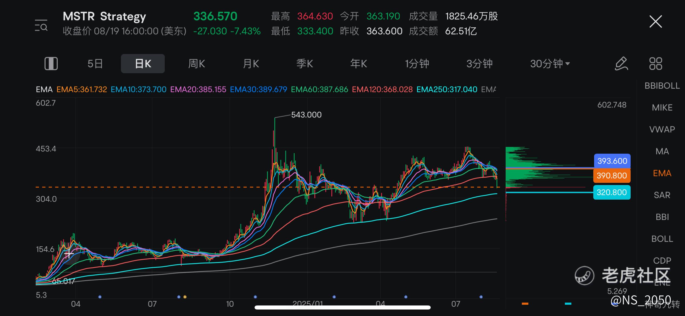685x316 pixels.
Task: Click the split-panel layout icon
Action: pos(51,64)
